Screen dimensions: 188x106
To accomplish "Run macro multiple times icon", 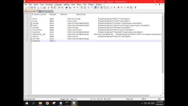I will coord(128,7).
